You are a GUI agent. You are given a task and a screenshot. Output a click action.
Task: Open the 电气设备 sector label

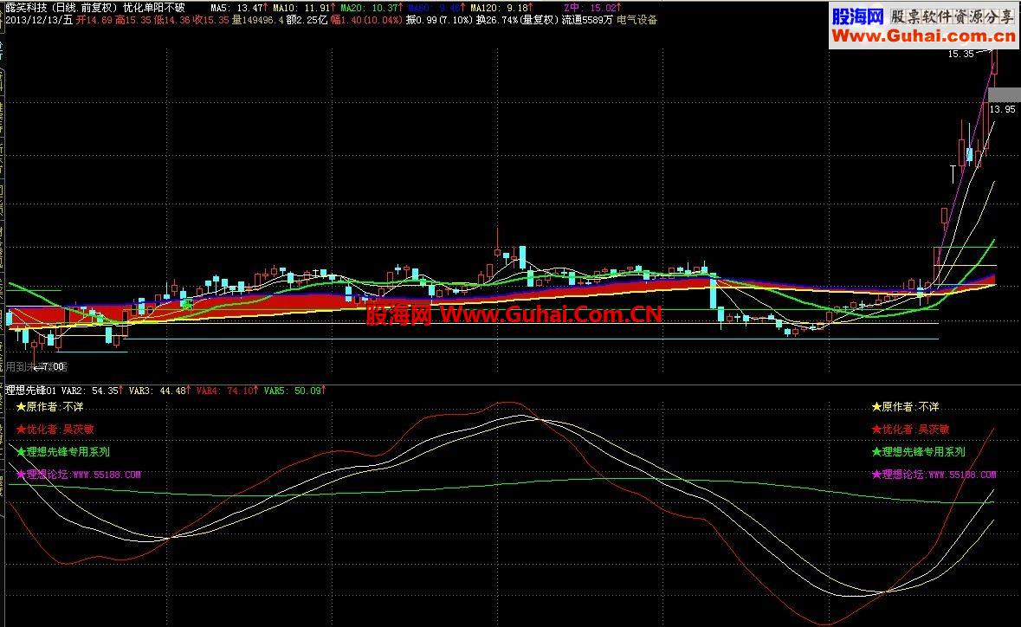(637, 20)
